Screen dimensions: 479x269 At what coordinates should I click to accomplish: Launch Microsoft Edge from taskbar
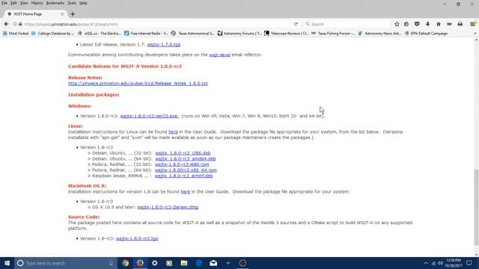[198, 263]
